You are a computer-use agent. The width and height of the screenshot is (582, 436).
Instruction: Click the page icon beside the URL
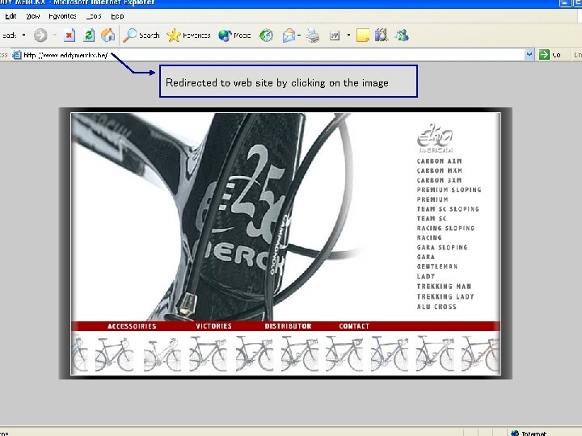[17, 55]
